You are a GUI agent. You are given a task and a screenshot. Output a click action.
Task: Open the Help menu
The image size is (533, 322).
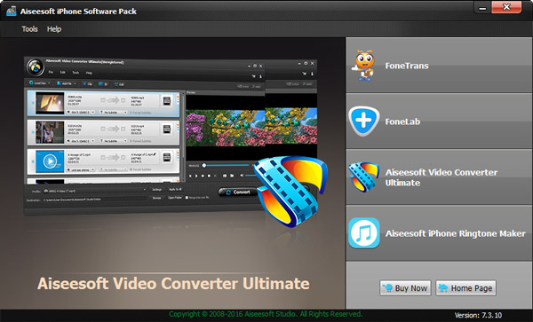coord(54,29)
